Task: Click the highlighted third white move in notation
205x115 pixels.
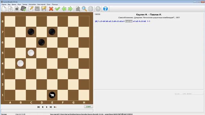Action: click(129, 21)
